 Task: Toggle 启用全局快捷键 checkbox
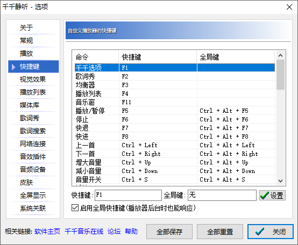click(x=75, y=208)
